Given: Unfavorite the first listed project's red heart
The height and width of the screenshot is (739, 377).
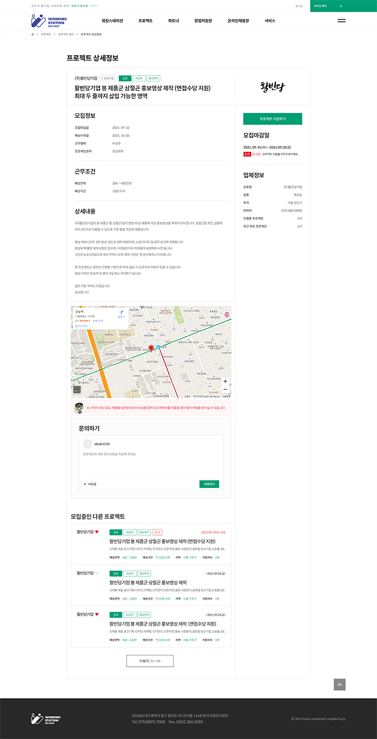Looking at the screenshot, I should click(x=97, y=532).
